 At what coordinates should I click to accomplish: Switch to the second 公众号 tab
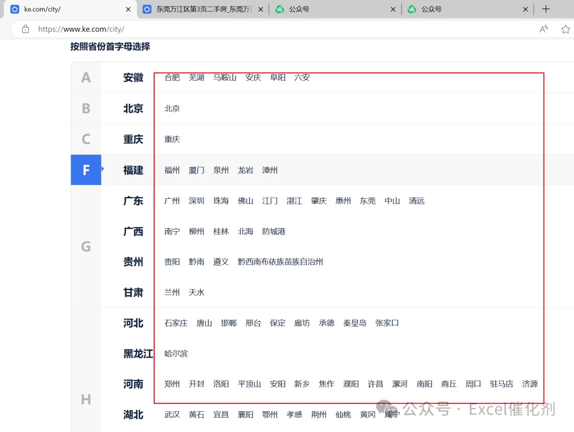pos(468,9)
